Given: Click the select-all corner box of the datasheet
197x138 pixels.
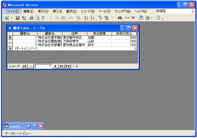Looking at the screenshot, I should coord(10,33).
